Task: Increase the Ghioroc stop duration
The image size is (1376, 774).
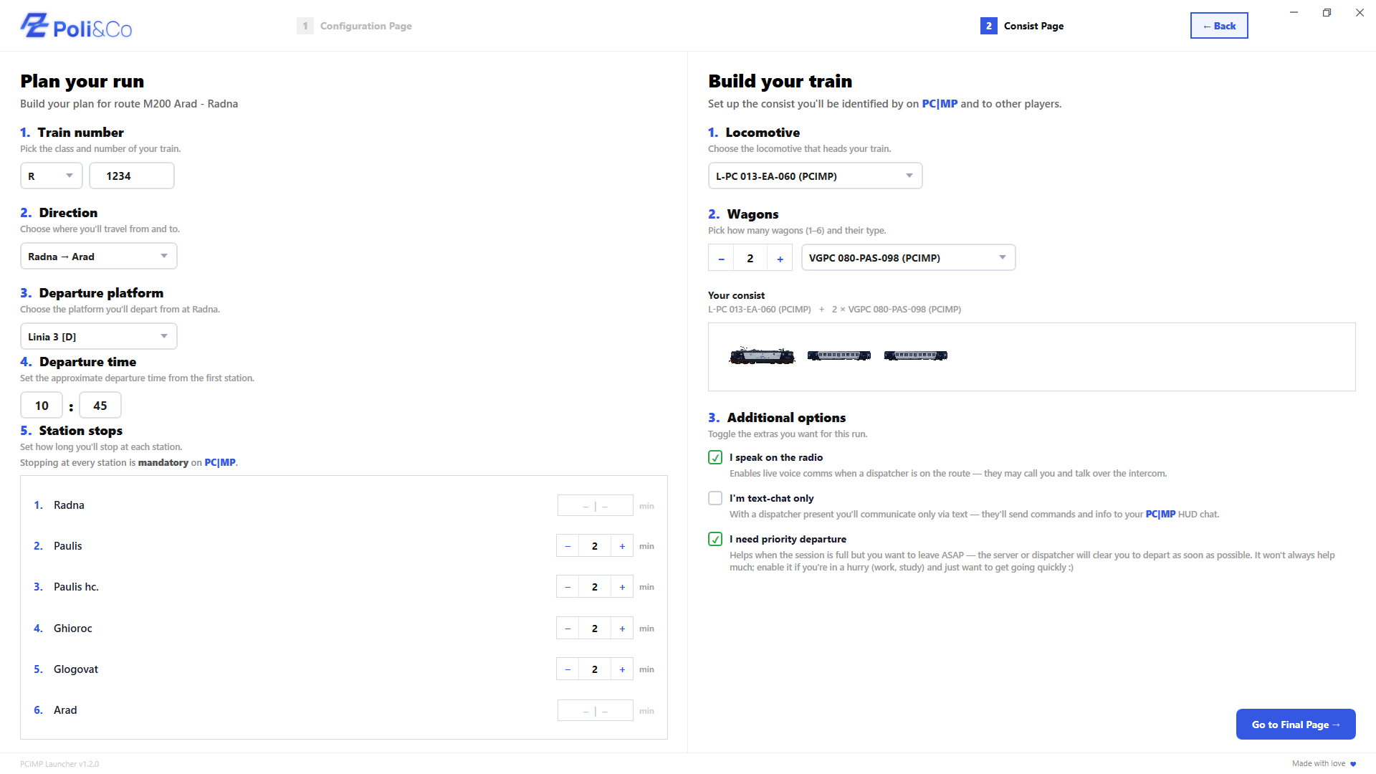Action: pos(622,629)
